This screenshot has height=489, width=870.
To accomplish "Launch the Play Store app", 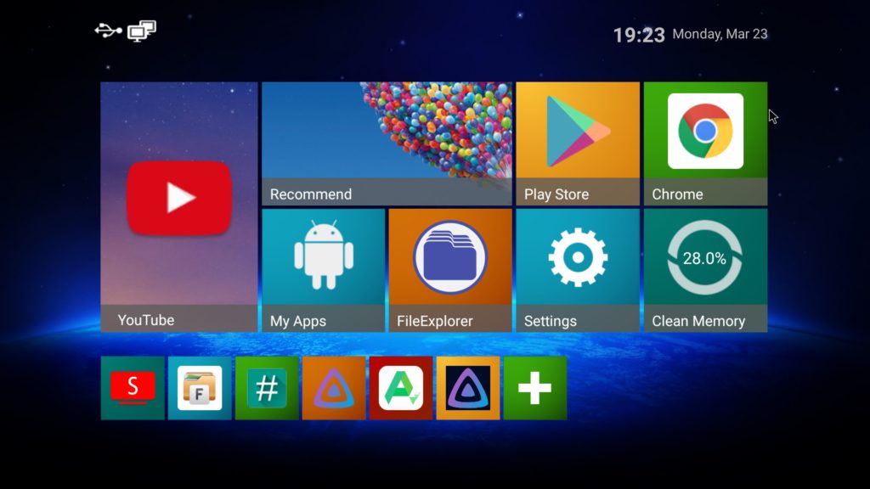I will click(x=578, y=143).
